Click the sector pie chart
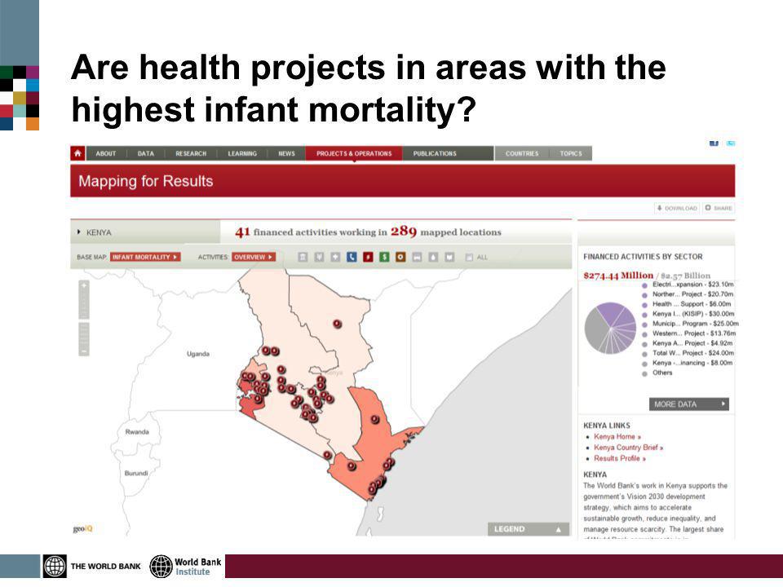Screen dimensions: 783x587 (610, 328)
